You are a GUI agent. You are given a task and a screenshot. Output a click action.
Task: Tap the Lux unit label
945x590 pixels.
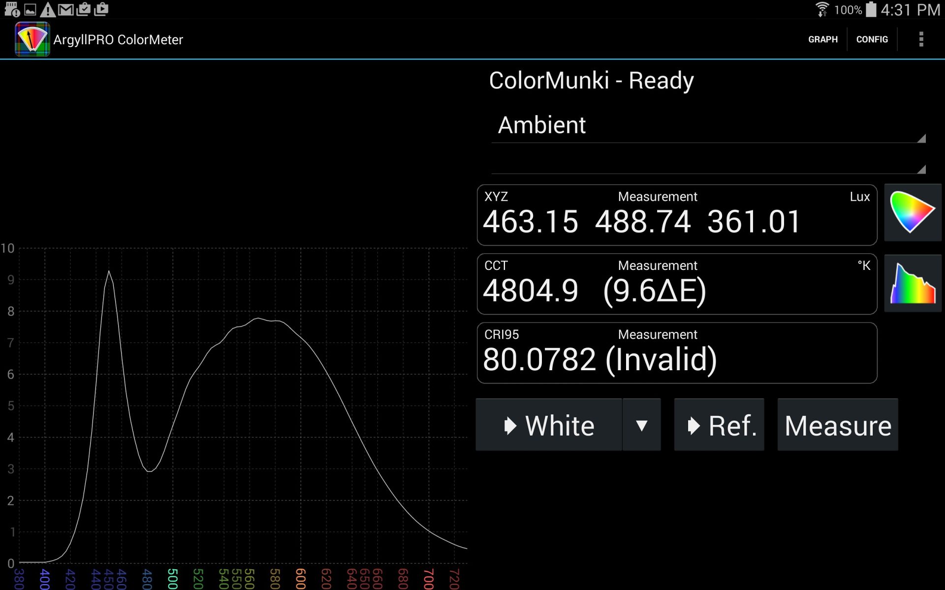859,197
